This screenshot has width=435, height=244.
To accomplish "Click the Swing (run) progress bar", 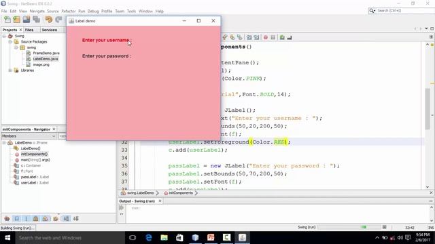I will tap(349, 227).
